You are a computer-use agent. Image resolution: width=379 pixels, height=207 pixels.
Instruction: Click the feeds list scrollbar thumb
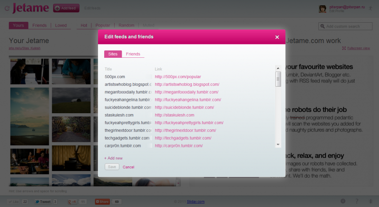pos(278,79)
